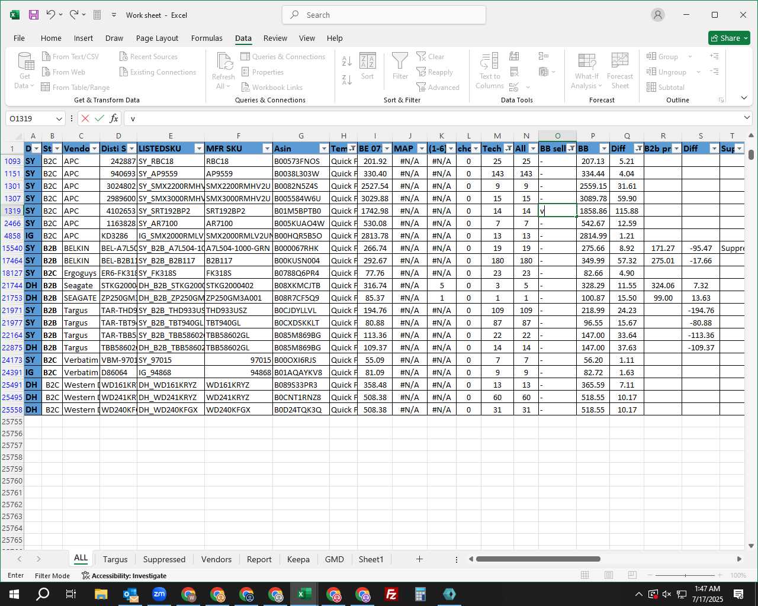The width and height of the screenshot is (758, 606).
Task: Import data From Web
Action: 63,72
